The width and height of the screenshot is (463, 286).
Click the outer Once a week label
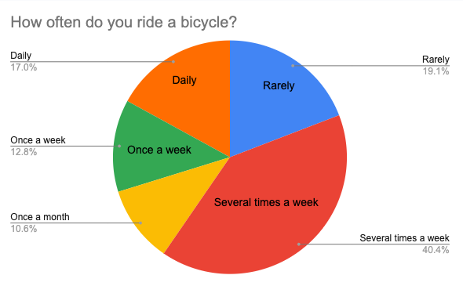38,140
